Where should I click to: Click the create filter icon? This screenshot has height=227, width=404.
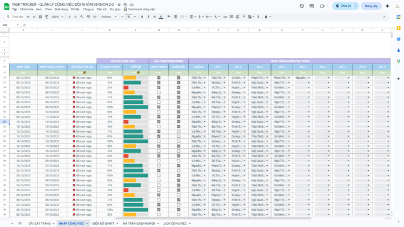pyautogui.click(x=244, y=16)
